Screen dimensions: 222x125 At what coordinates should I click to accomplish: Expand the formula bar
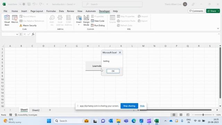click(x=219, y=34)
